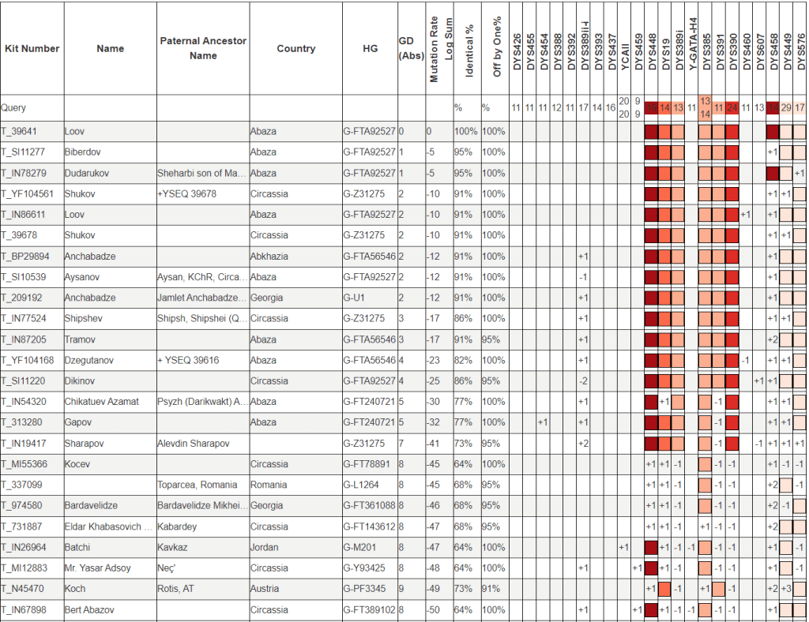
Task: Click the Paternal Ancestor Name column header
Action: pyautogui.click(x=203, y=48)
